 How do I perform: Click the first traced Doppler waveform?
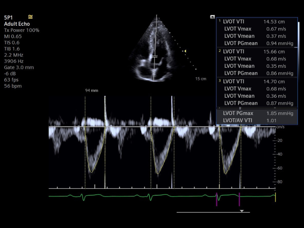(x=92, y=152)
